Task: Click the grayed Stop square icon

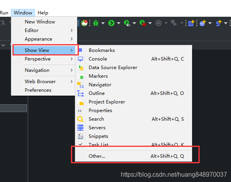Action: coord(158,23)
